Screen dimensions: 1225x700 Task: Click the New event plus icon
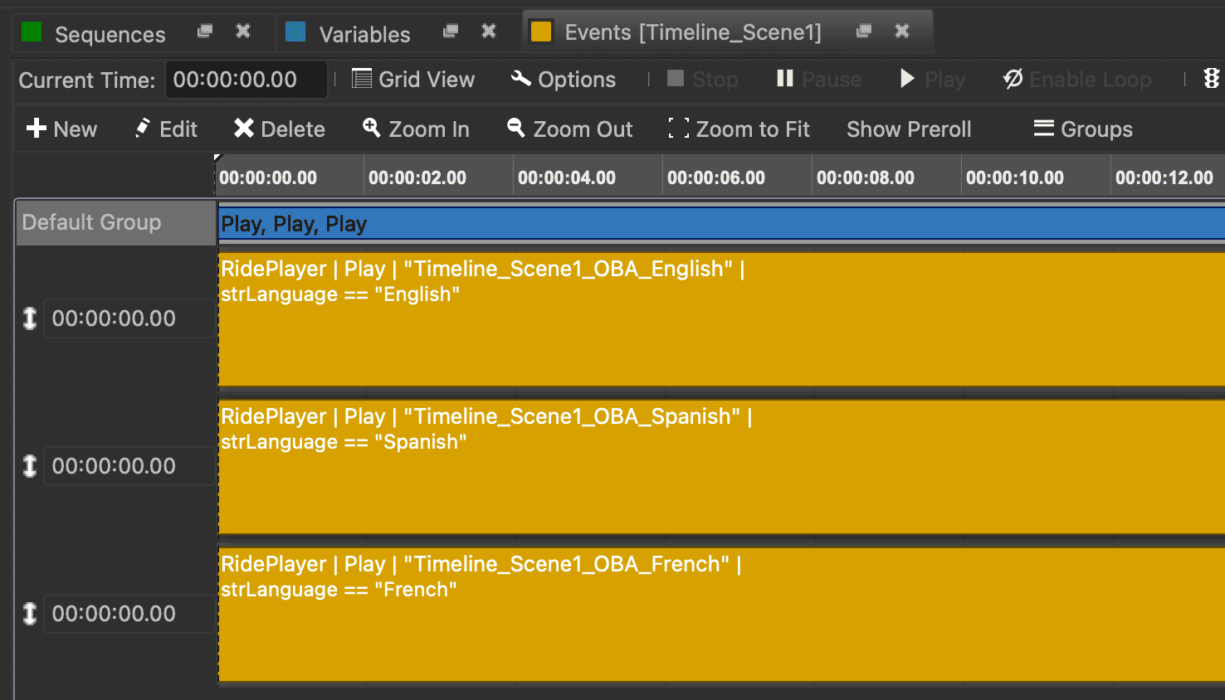[x=37, y=129]
